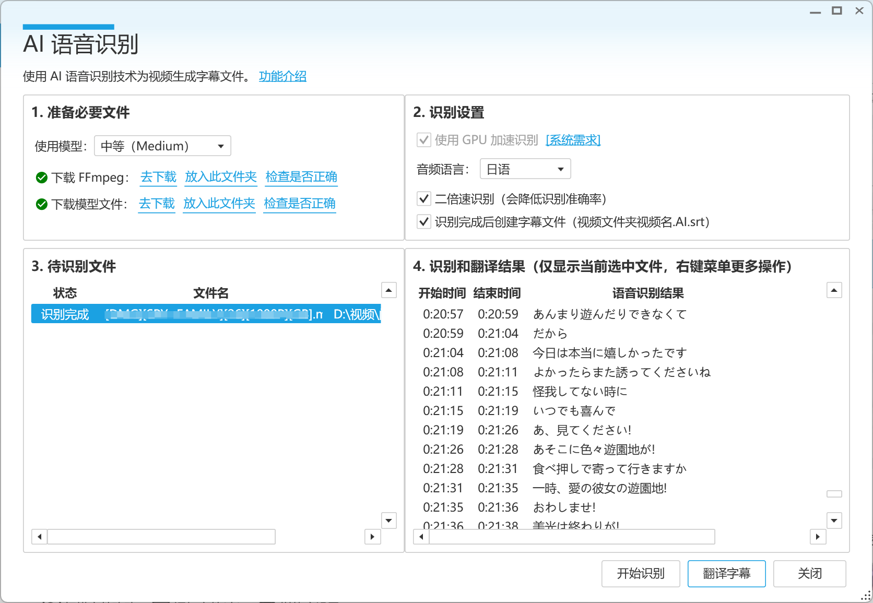873x603 pixels.
Task: Click the down arrow of the results scrollbar
Action: click(x=834, y=521)
